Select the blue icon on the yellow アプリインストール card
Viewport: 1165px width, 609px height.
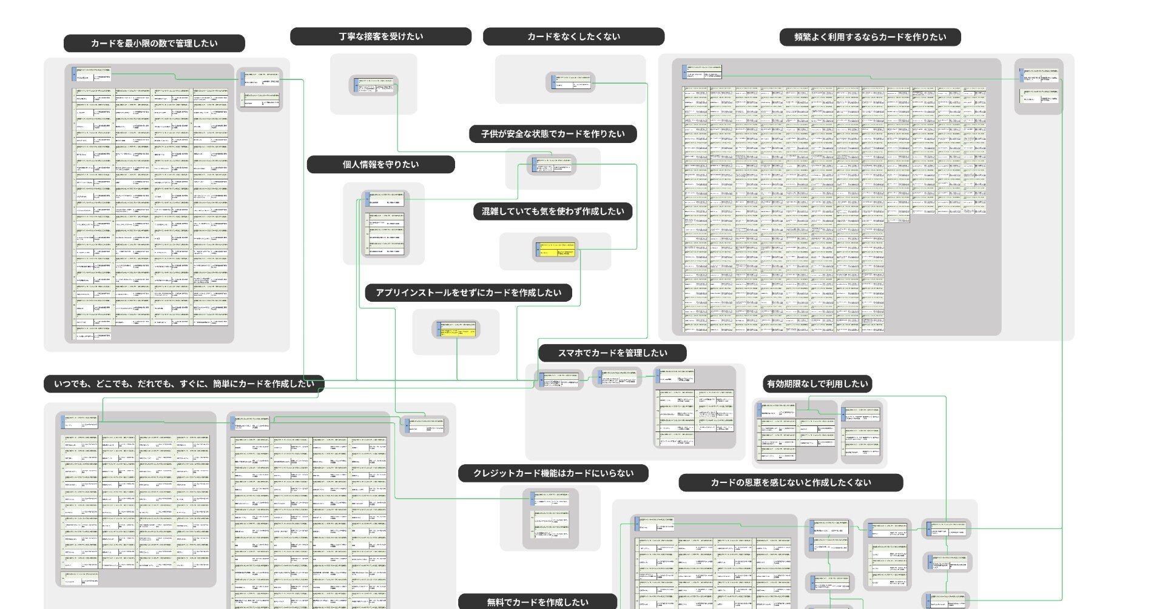438,329
